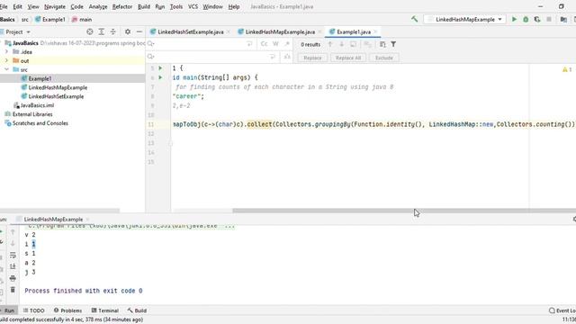Open search history dropdown in find field
This screenshot has width=576, height=324.
coord(150,44)
